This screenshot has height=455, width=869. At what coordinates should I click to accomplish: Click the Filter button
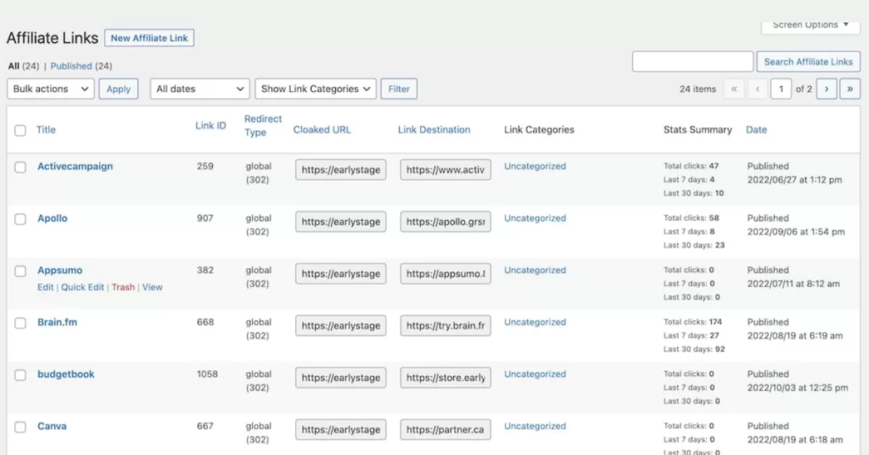point(399,89)
